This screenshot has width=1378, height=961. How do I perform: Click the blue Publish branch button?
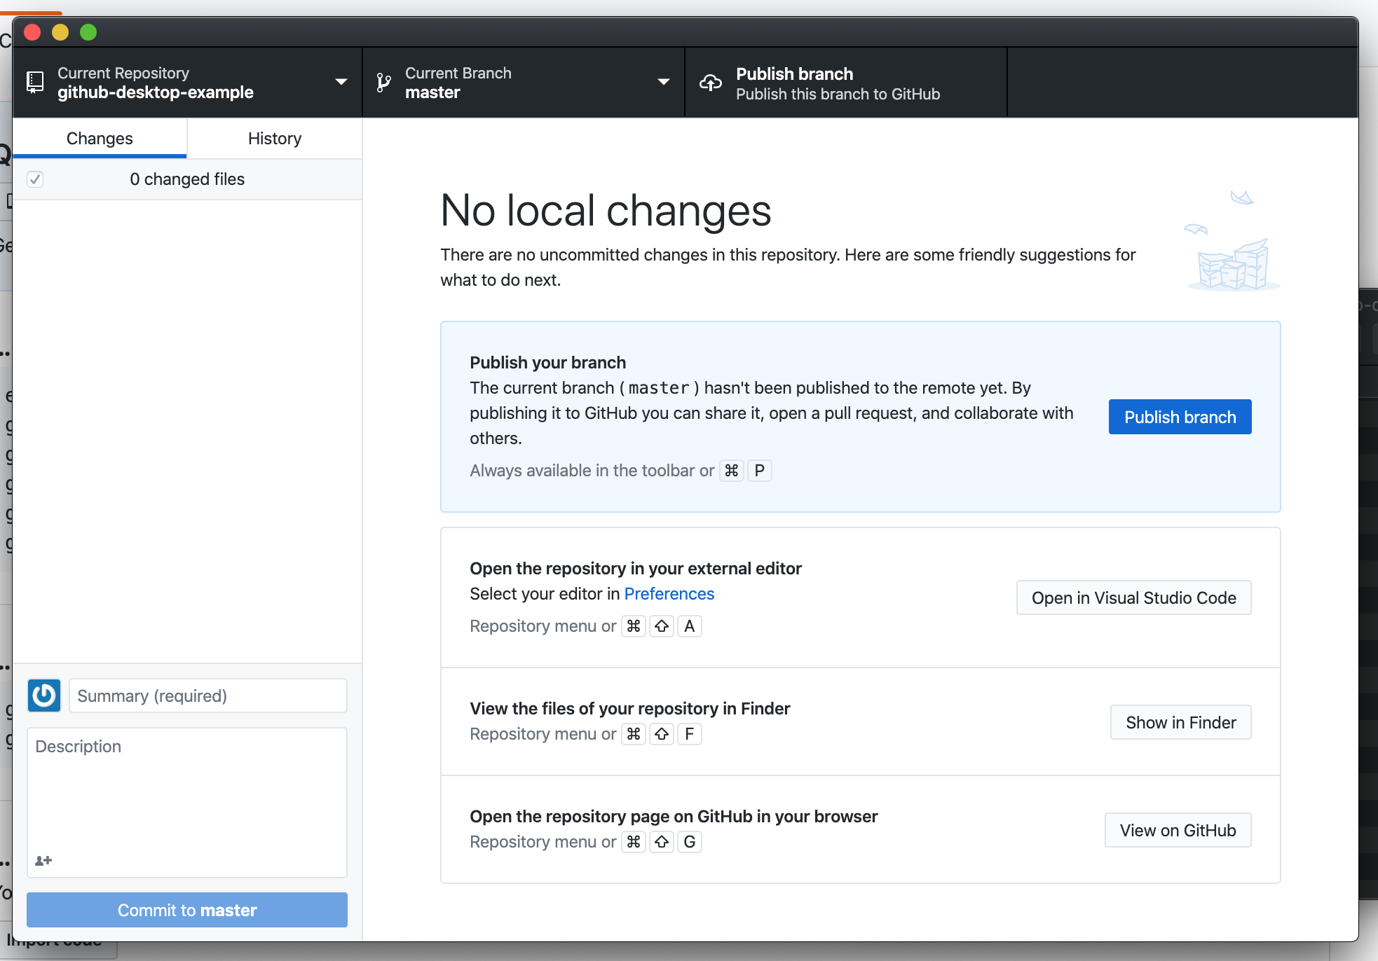pos(1180,417)
